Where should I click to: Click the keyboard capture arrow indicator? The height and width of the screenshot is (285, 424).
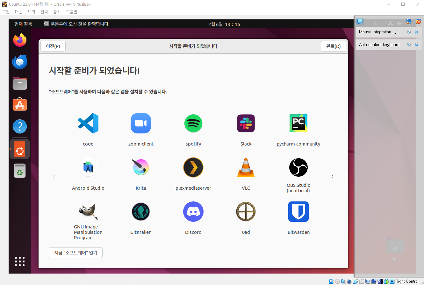pyautogui.click(x=392, y=281)
